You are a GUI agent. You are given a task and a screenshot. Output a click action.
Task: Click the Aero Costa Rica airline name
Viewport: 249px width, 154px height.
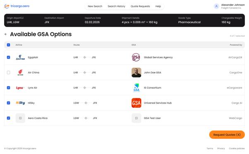(38, 118)
